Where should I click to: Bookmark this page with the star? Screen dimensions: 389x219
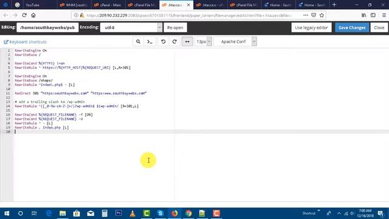[322, 15]
